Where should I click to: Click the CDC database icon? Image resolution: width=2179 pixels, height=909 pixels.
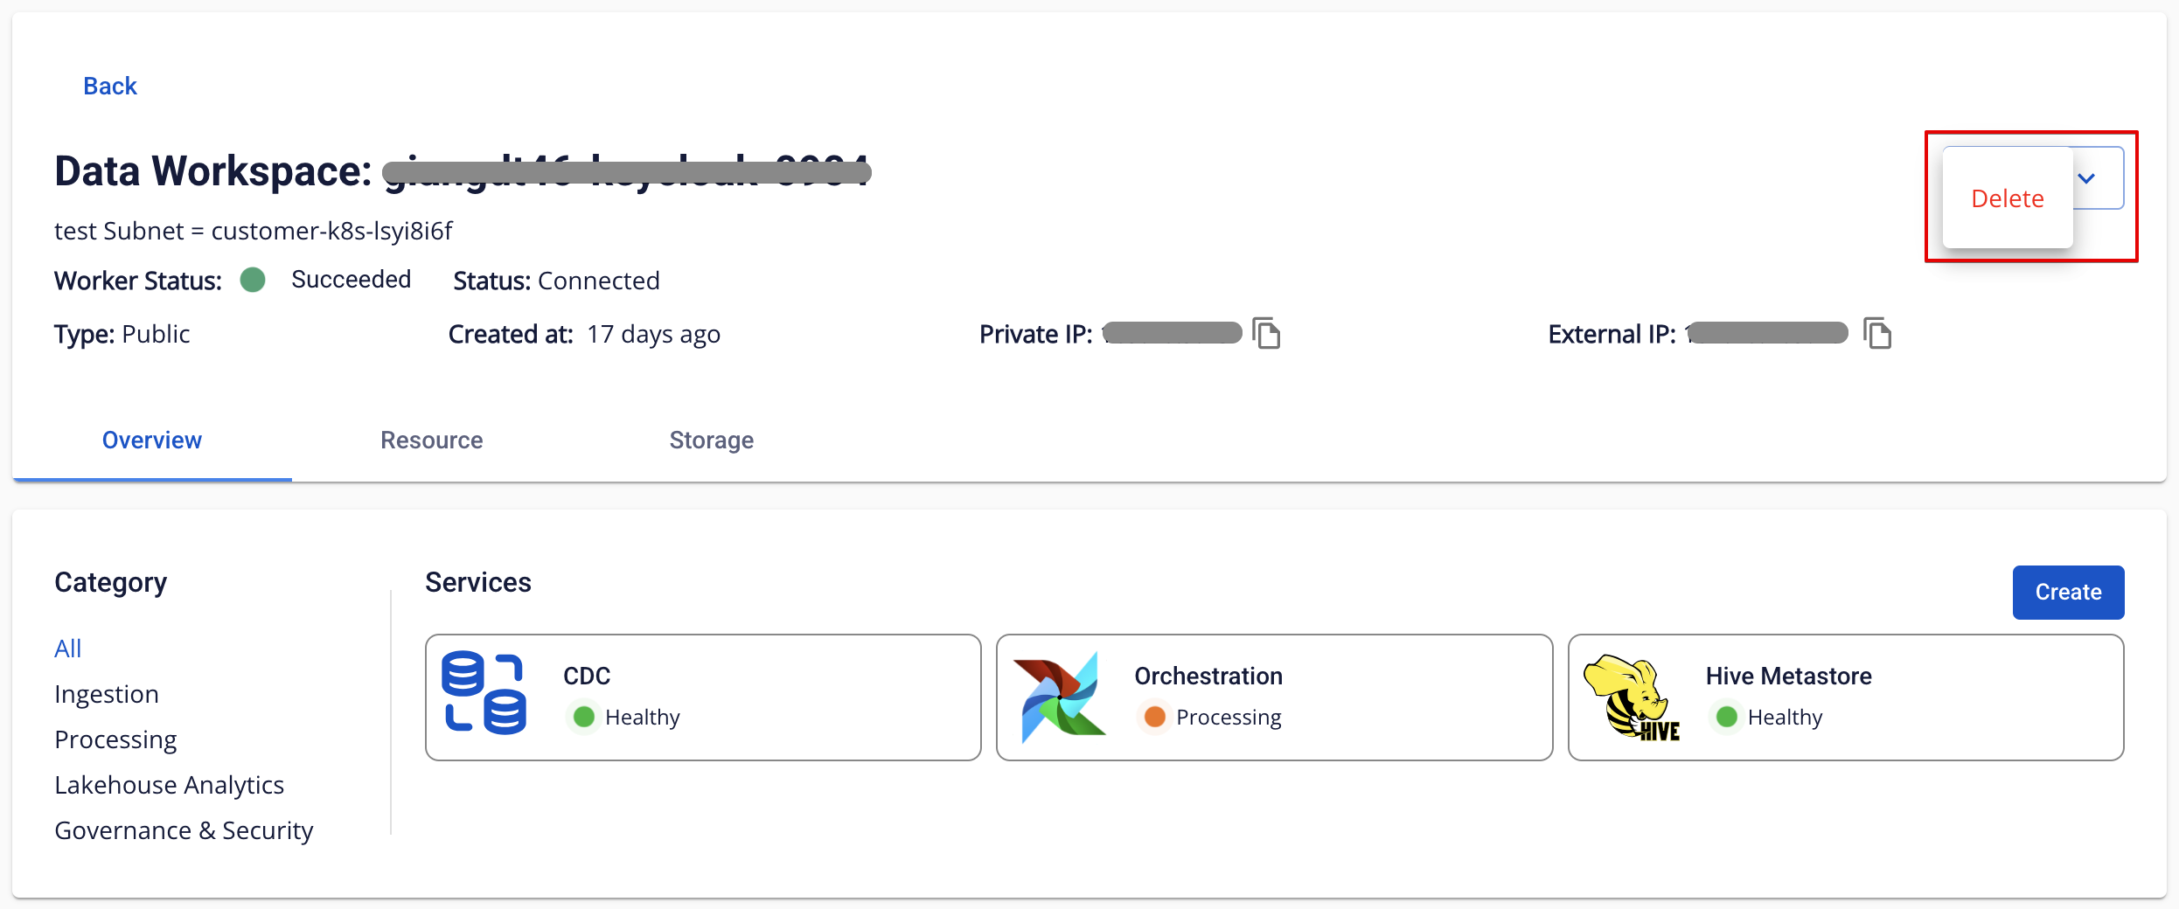[484, 693]
